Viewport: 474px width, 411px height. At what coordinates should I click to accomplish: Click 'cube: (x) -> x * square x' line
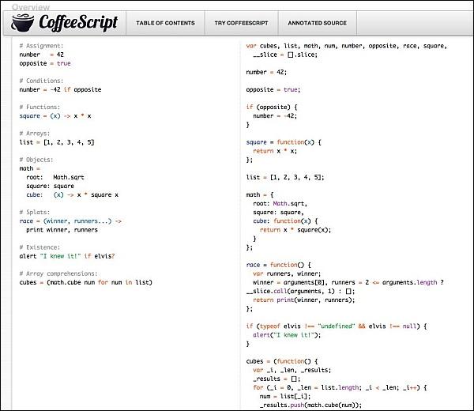pos(72,195)
